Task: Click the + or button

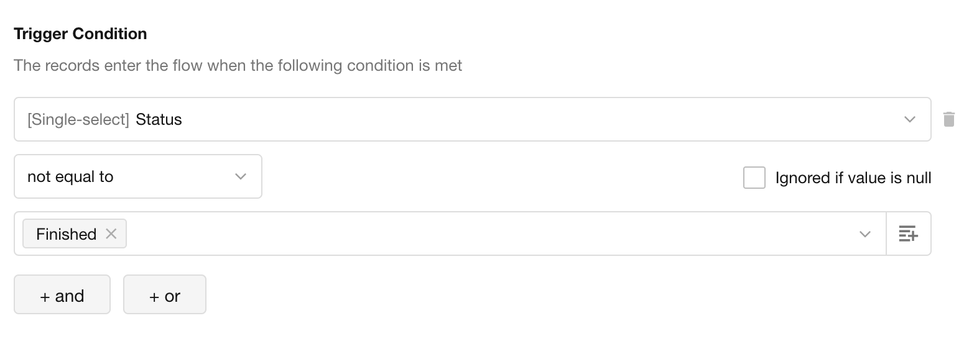Action: click(165, 295)
